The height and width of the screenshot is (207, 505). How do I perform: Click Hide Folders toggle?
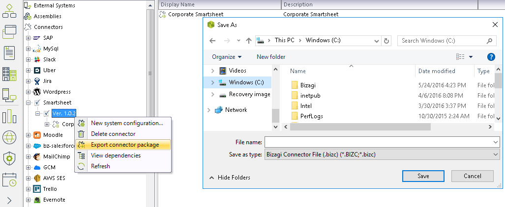click(230, 178)
